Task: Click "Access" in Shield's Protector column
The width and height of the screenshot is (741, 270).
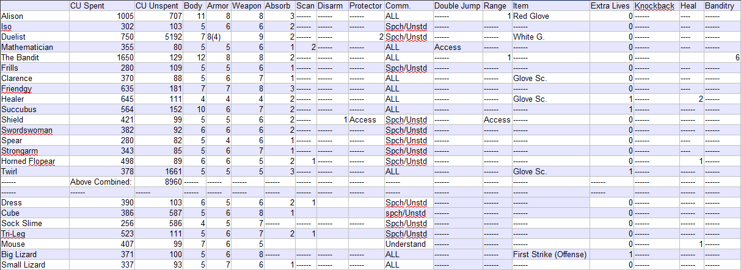Action: (x=365, y=119)
